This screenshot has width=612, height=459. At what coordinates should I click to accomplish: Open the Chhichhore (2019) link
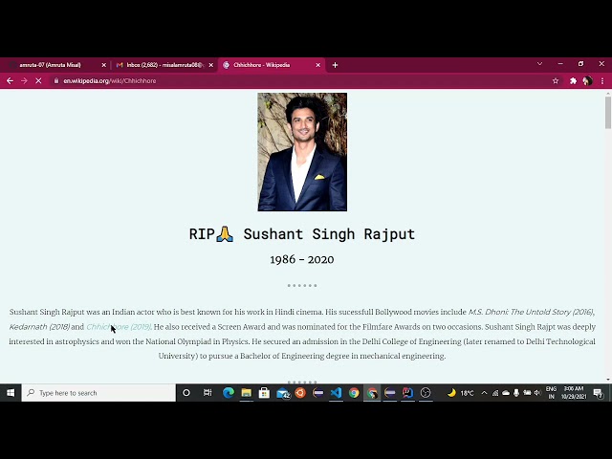119,327
